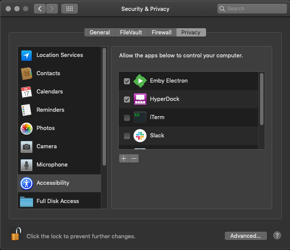The image size is (290, 250).
Task: Enable Slack accessibility checkbox
Action: pos(127,136)
